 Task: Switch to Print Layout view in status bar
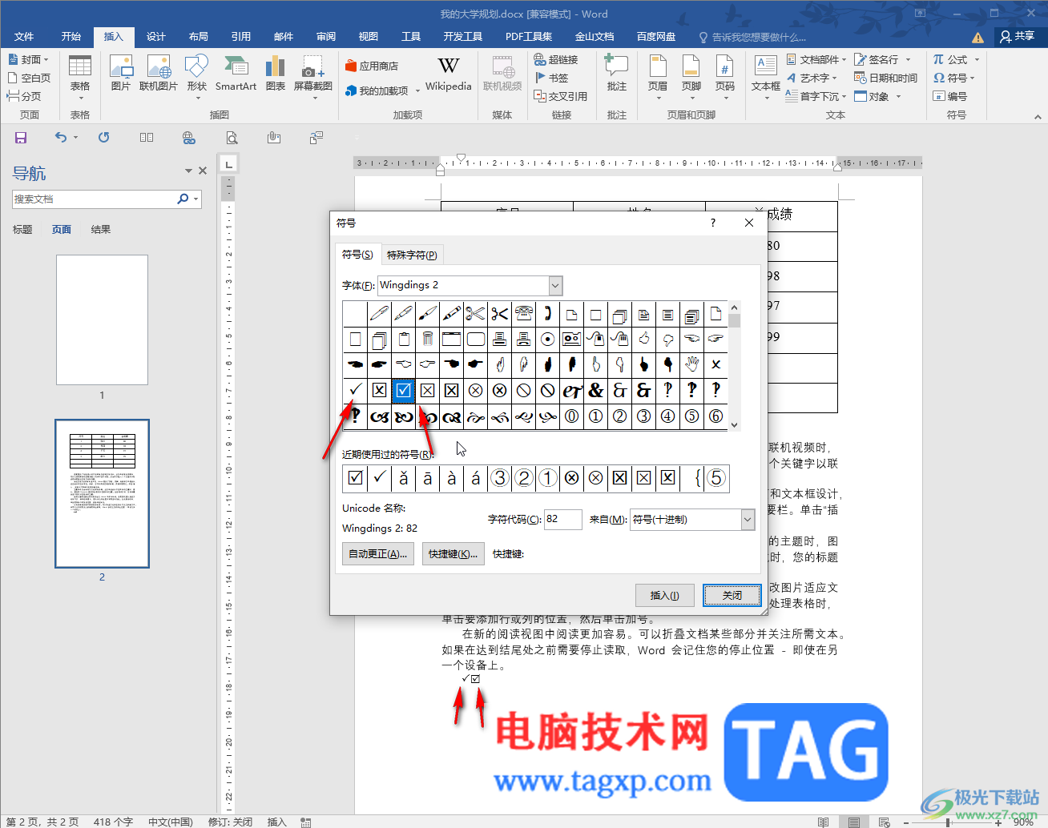[854, 822]
